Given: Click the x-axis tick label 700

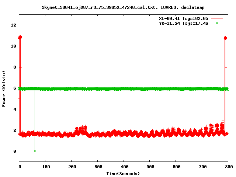Looking at the screenshot, I should 202,167.
